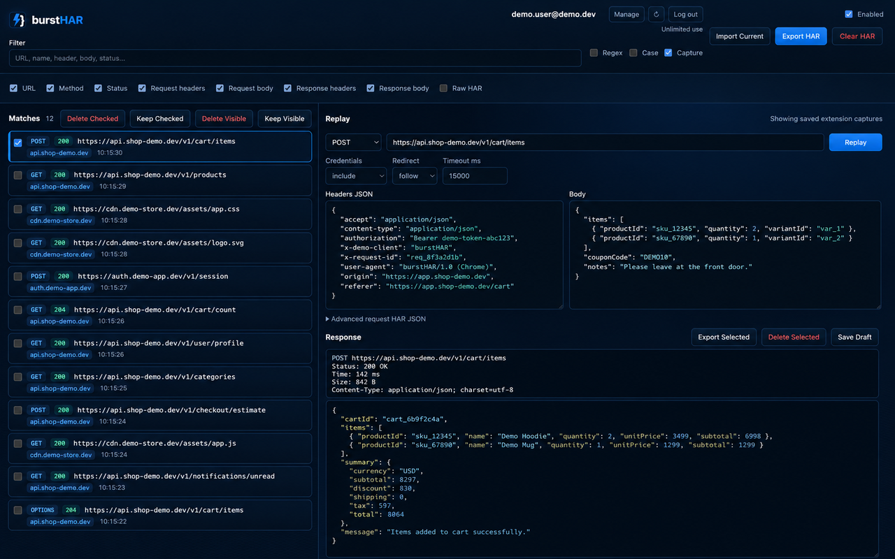895x559 pixels.
Task: Uncheck the Request body checkbox
Action: (x=220, y=88)
